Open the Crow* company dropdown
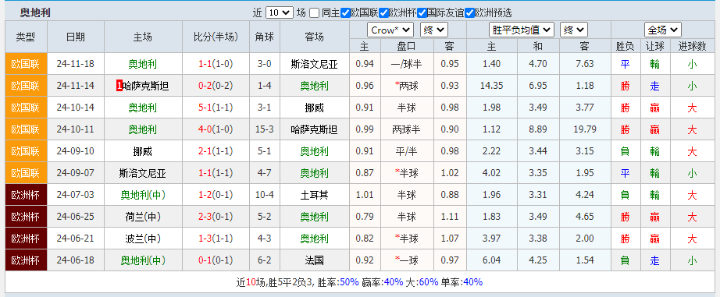Screen dimensions: 720x297 390,30
